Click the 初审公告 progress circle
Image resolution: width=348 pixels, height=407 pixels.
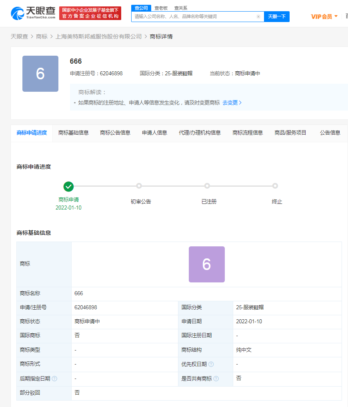click(139, 185)
